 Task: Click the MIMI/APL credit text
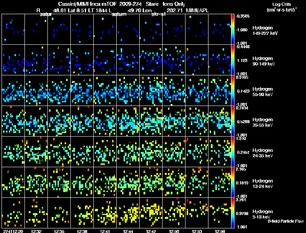click(x=197, y=10)
